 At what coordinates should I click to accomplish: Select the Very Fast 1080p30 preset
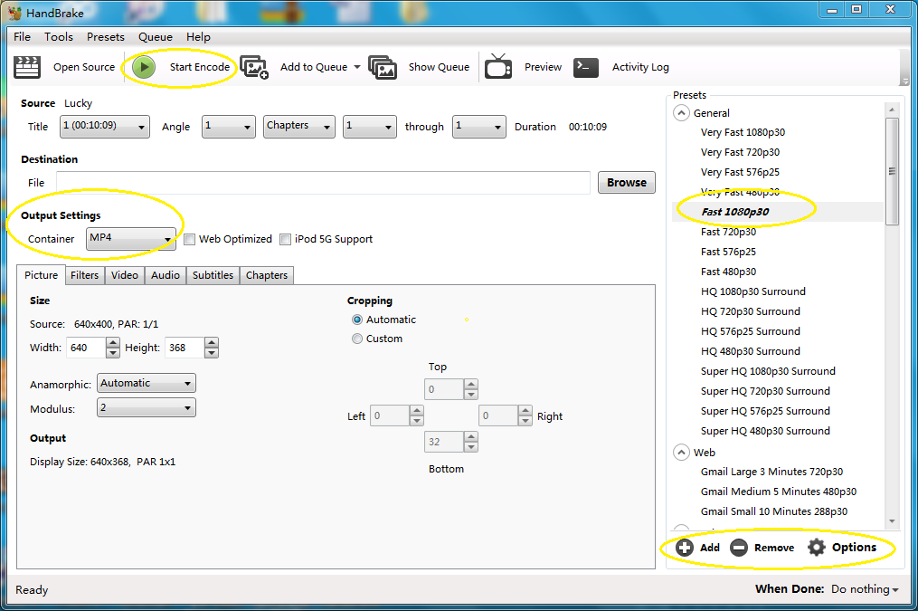point(743,132)
